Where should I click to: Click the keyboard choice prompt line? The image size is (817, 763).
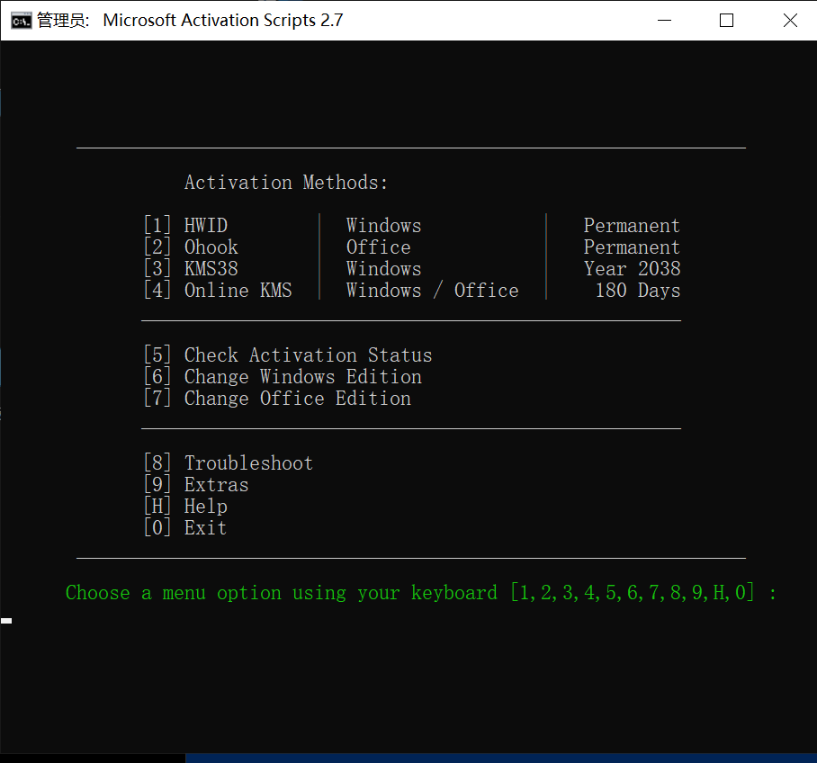pos(420,593)
